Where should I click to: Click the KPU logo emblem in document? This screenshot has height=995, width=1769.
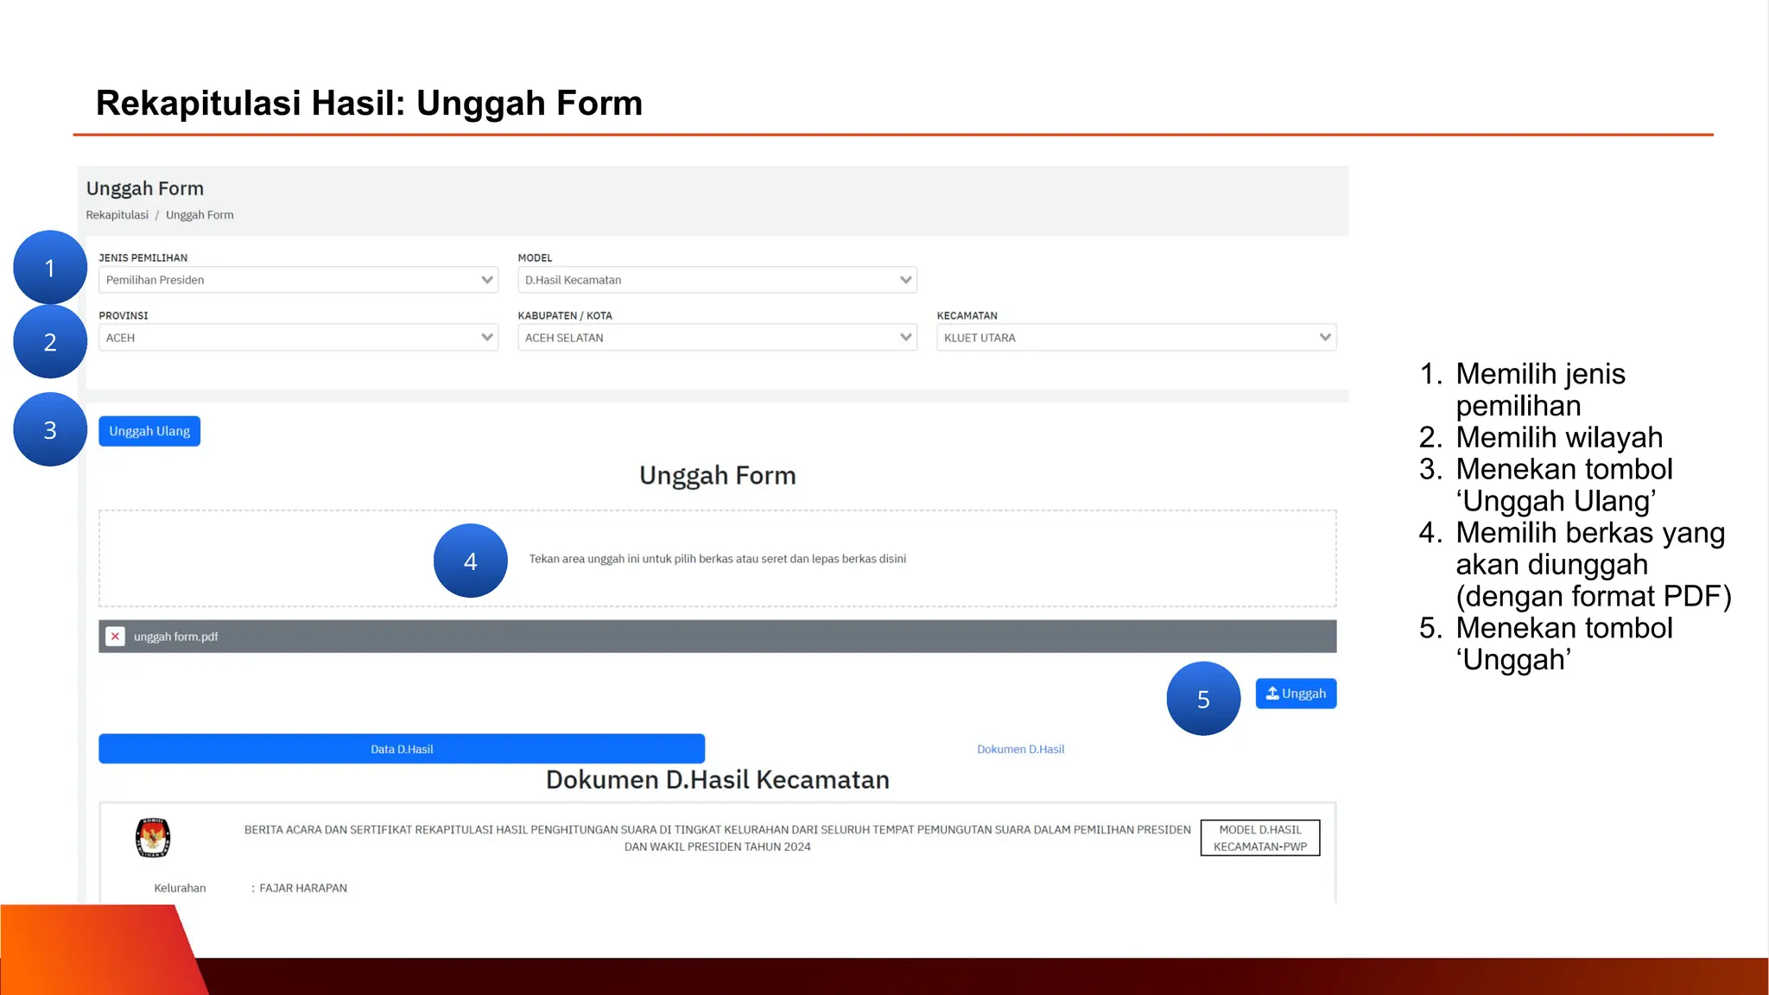153,837
